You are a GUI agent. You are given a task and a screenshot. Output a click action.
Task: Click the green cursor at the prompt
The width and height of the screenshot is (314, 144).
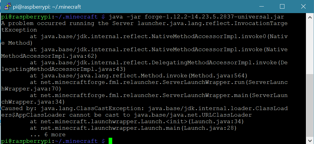110,141
